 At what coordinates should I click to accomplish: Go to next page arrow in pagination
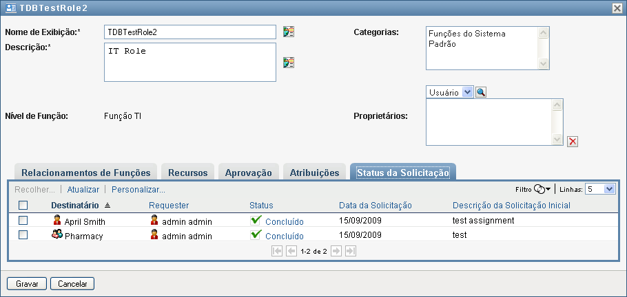(x=336, y=252)
